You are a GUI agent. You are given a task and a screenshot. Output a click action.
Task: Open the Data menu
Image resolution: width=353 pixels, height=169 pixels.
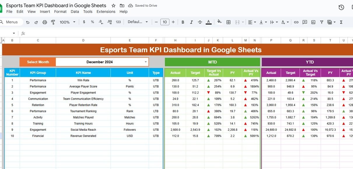tap(75, 12)
